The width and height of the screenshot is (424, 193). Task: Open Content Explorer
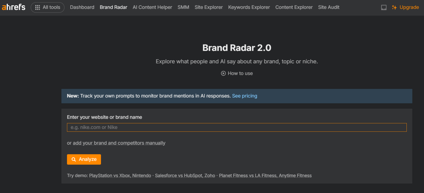pos(294,7)
